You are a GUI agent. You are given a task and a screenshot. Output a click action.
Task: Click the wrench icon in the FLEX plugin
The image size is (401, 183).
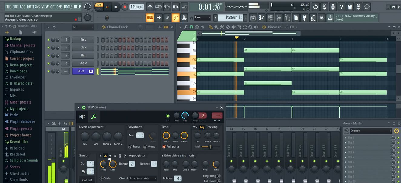[94, 117]
